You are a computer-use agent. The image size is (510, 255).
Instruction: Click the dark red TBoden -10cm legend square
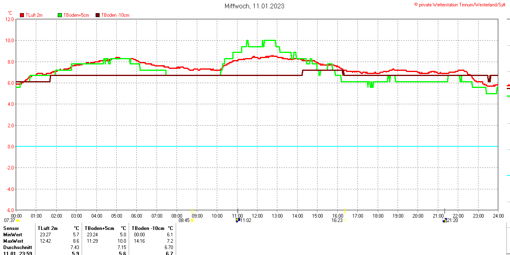click(98, 15)
